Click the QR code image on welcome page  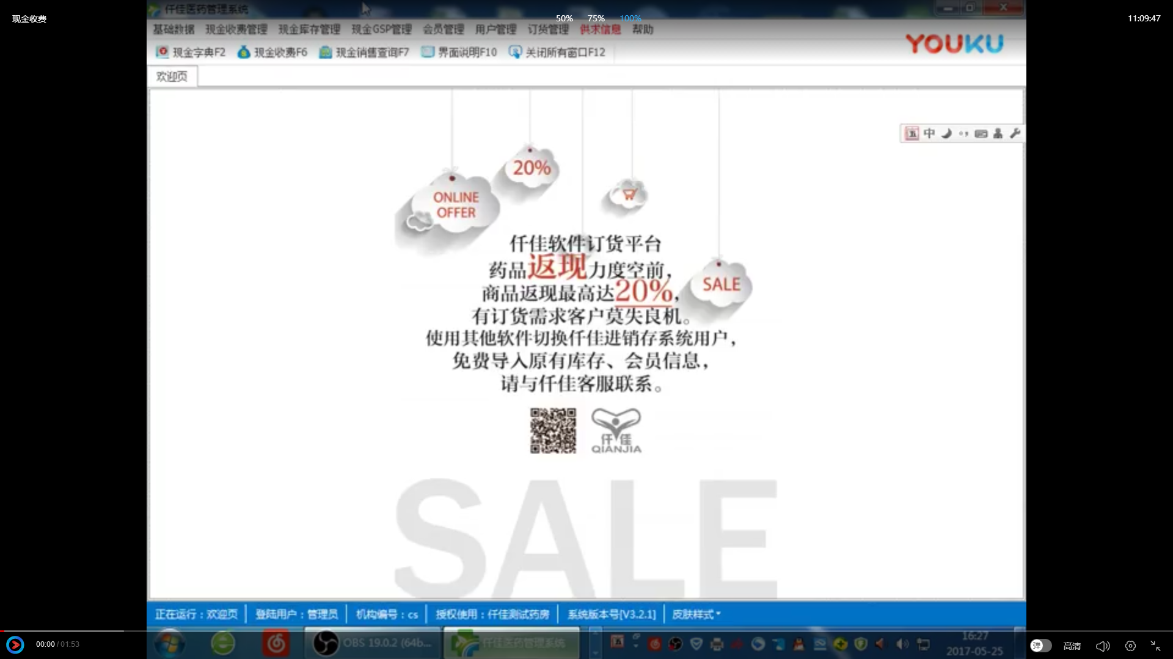click(553, 431)
